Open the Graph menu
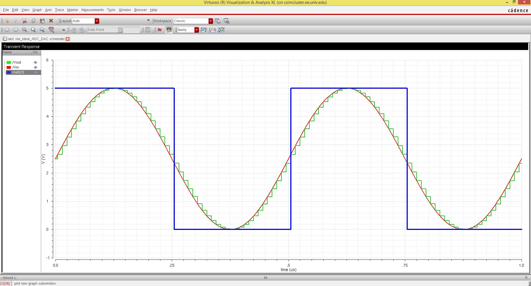This screenshot has width=531, height=286. click(37, 10)
